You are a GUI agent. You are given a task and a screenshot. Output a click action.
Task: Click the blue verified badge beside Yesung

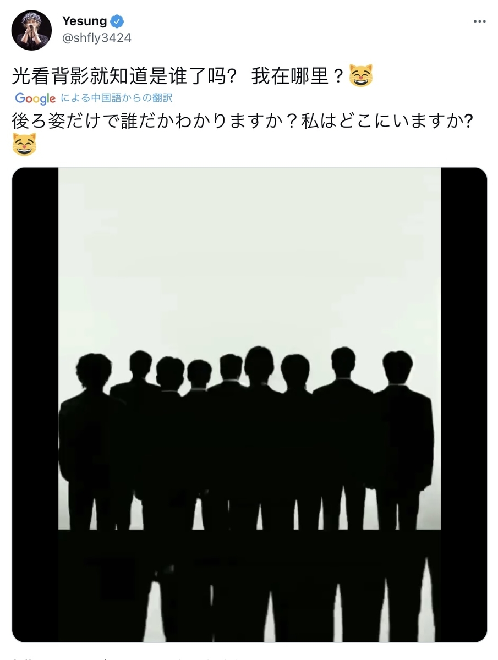(x=117, y=21)
